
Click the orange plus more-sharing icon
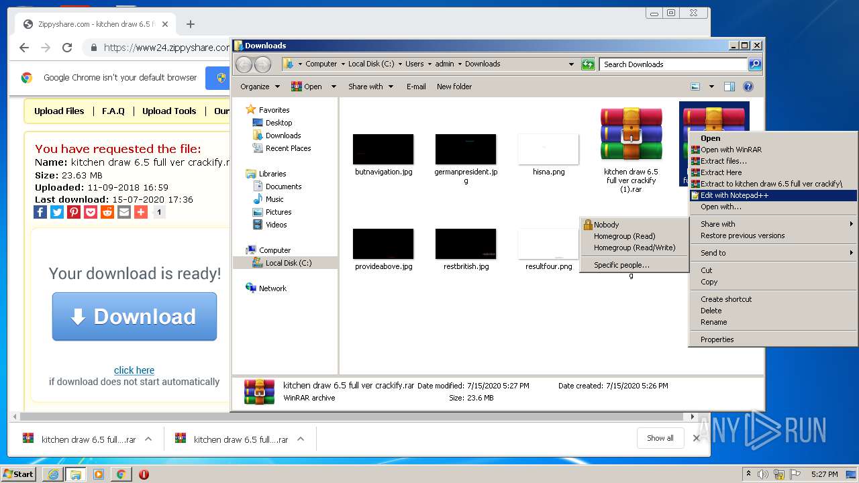pyautogui.click(x=141, y=212)
